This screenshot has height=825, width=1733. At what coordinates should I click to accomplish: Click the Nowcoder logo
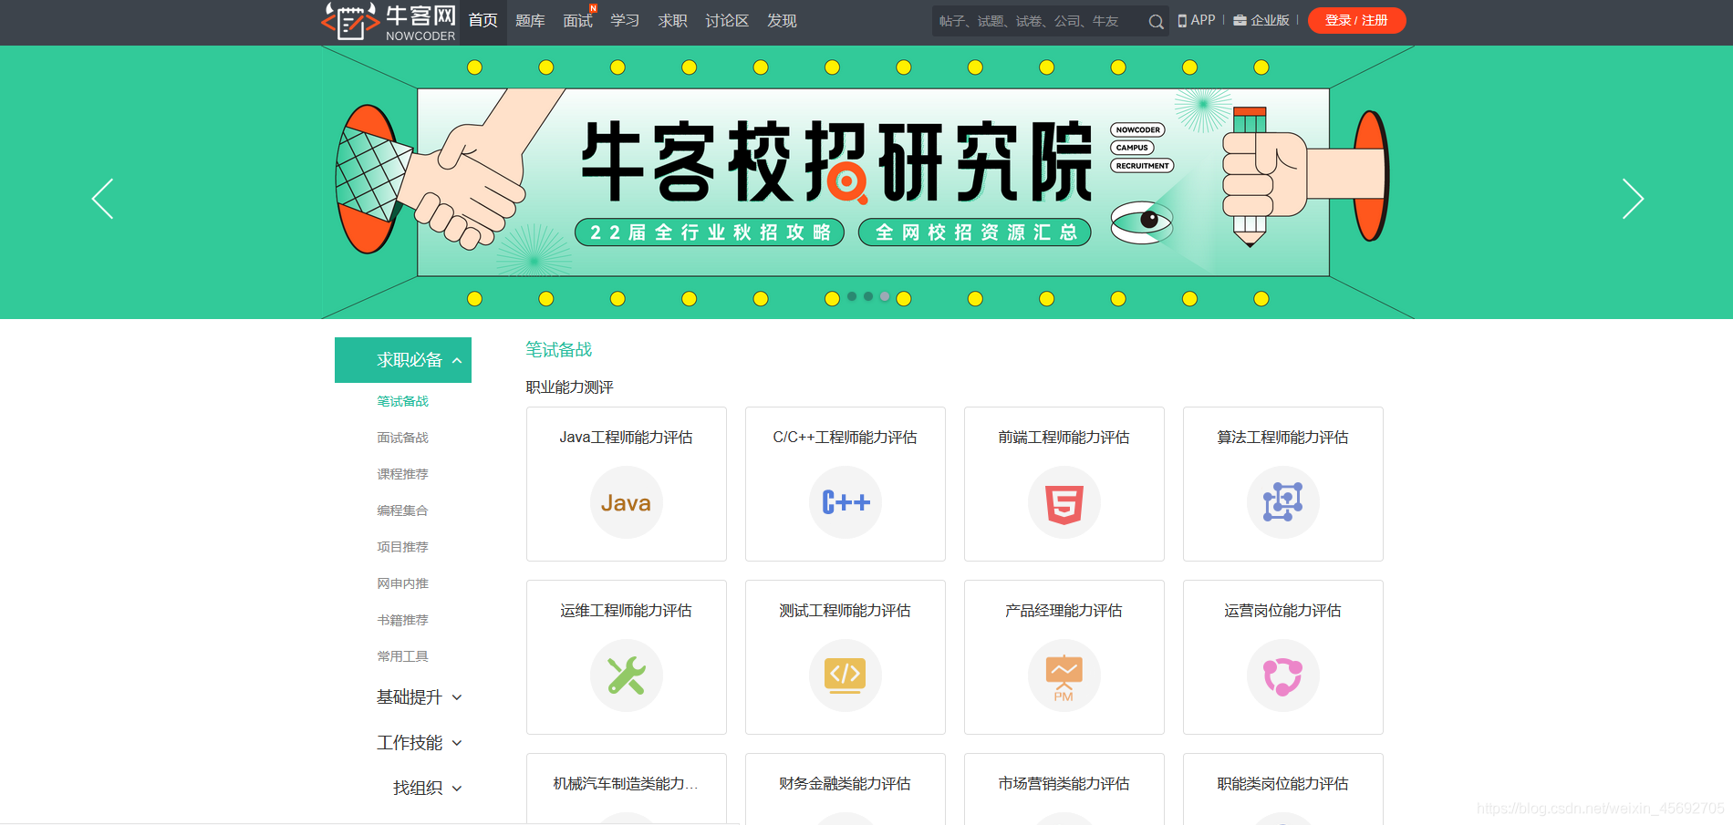click(x=389, y=22)
